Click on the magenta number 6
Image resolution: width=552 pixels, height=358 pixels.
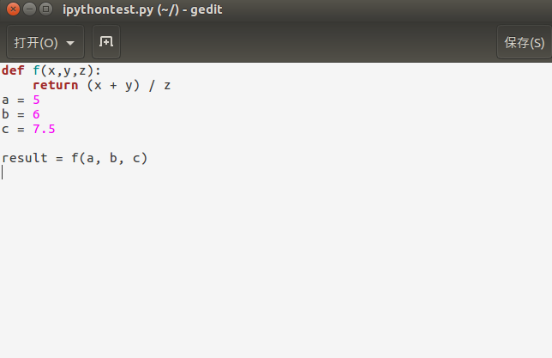36,115
